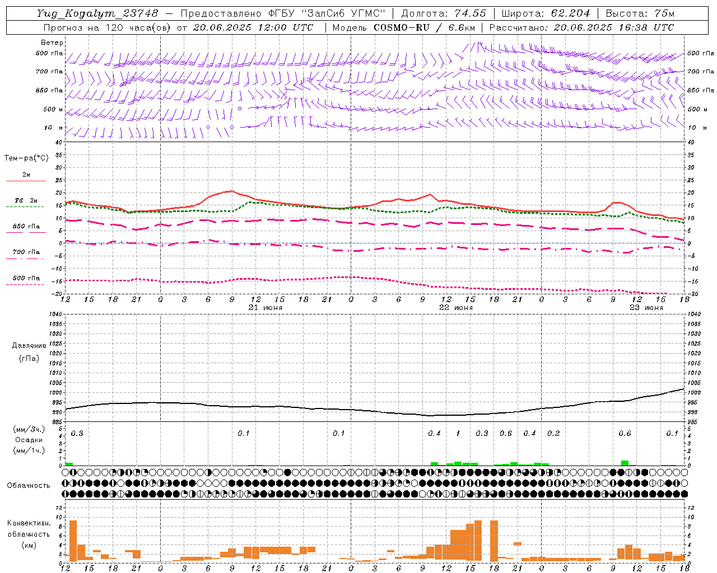
Task: Click the Тем-ра(°C) temperature axis label
Action: click(26, 158)
